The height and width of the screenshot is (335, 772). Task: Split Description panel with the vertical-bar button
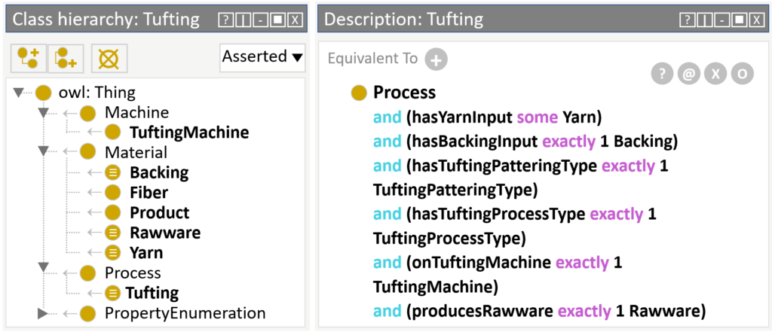pos(704,20)
